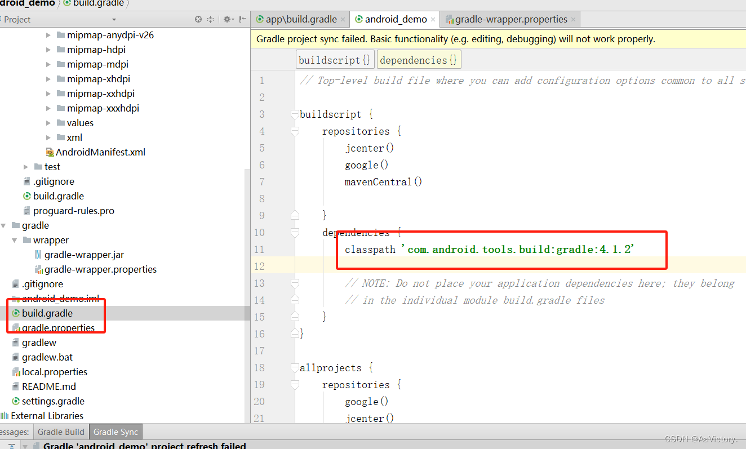Image resolution: width=746 pixels, height=449 pixels.
Task: Open the Gradle Build messages tab
Action: click(61, 432)
